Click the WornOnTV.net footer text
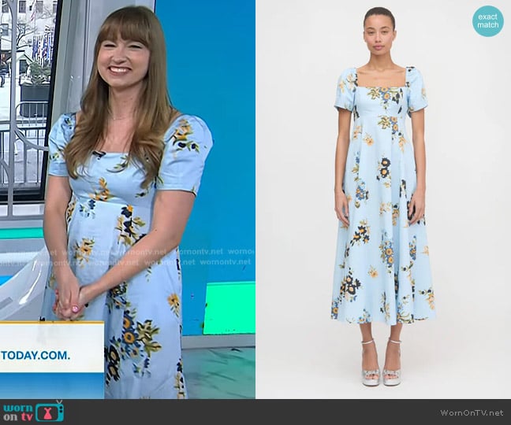 [472, 412]
